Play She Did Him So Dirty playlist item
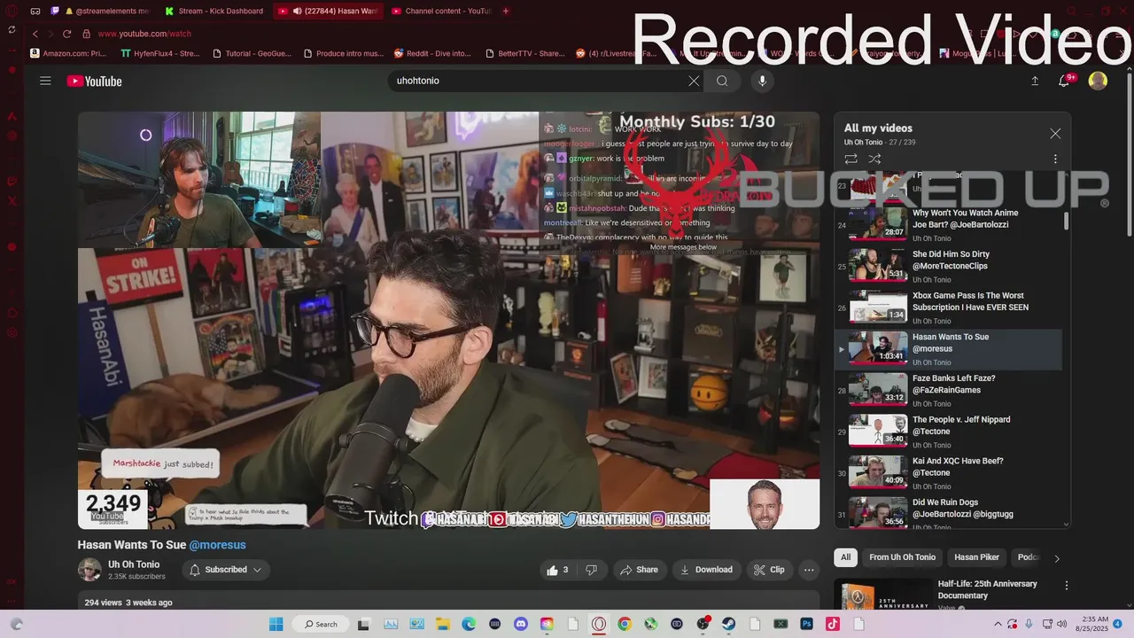The height and width of the screenshot is (638, 1134). coord(948,267)
